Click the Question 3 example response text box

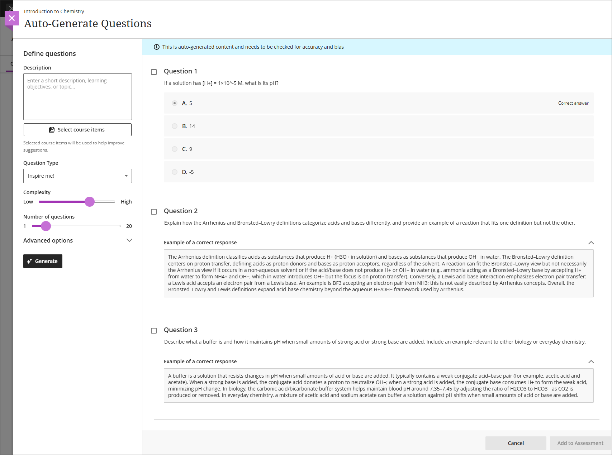coord(379,385)
